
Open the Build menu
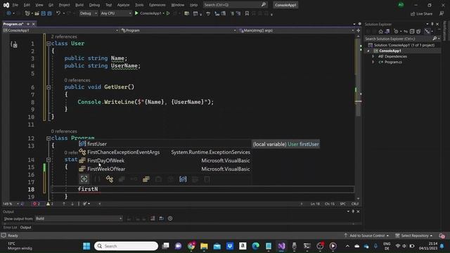click(79, 5)
